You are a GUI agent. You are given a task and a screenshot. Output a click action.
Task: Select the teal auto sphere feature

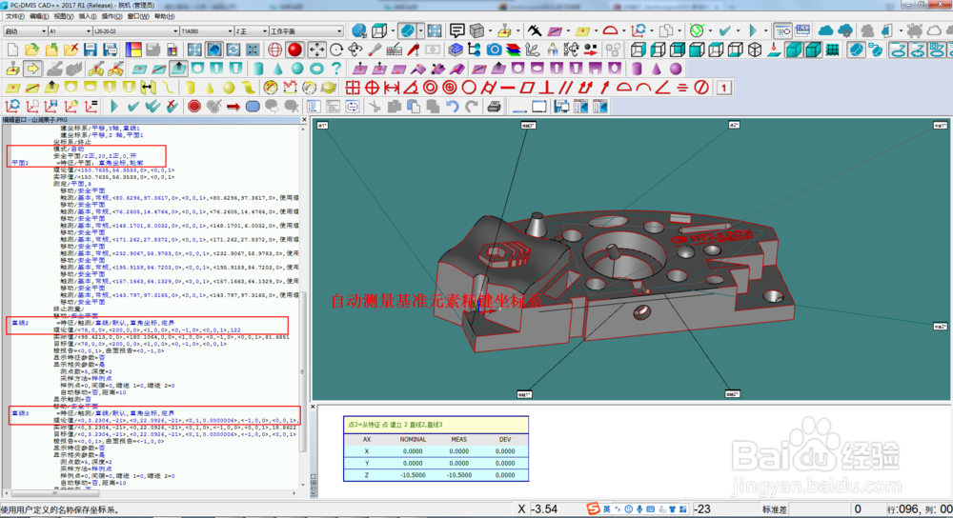coord(296,69)
